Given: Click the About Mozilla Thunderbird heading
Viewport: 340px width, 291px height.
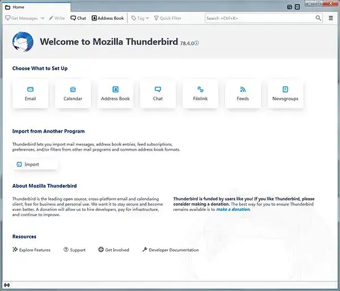Looking at the screenshot, I should (44, 186).
